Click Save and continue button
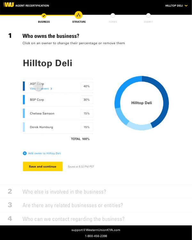This screenshot has height=240, width=192. click(43, 166)
